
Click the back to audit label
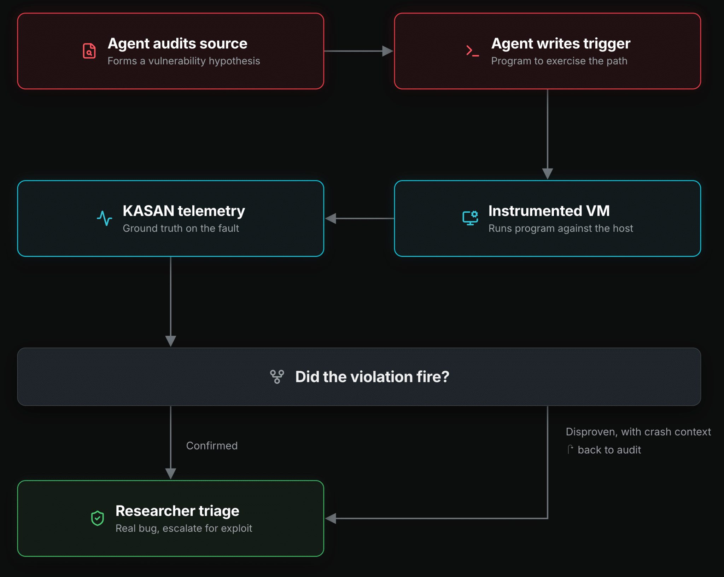(x=609, y=450)
